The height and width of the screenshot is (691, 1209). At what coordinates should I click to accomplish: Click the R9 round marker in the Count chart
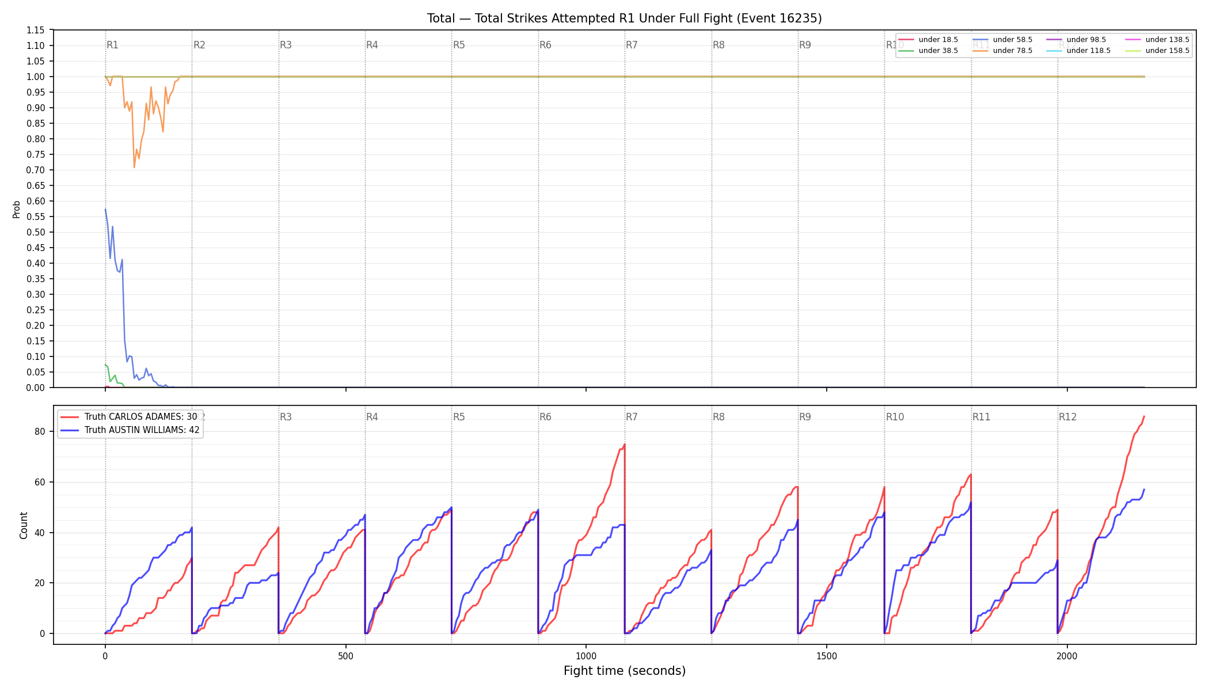(x=805, y=417)
